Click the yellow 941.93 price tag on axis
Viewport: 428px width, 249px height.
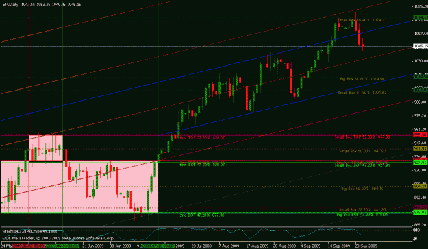420,149
